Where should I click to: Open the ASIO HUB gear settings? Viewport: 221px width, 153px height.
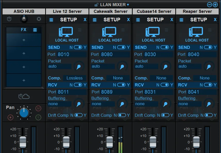point(39,19)
